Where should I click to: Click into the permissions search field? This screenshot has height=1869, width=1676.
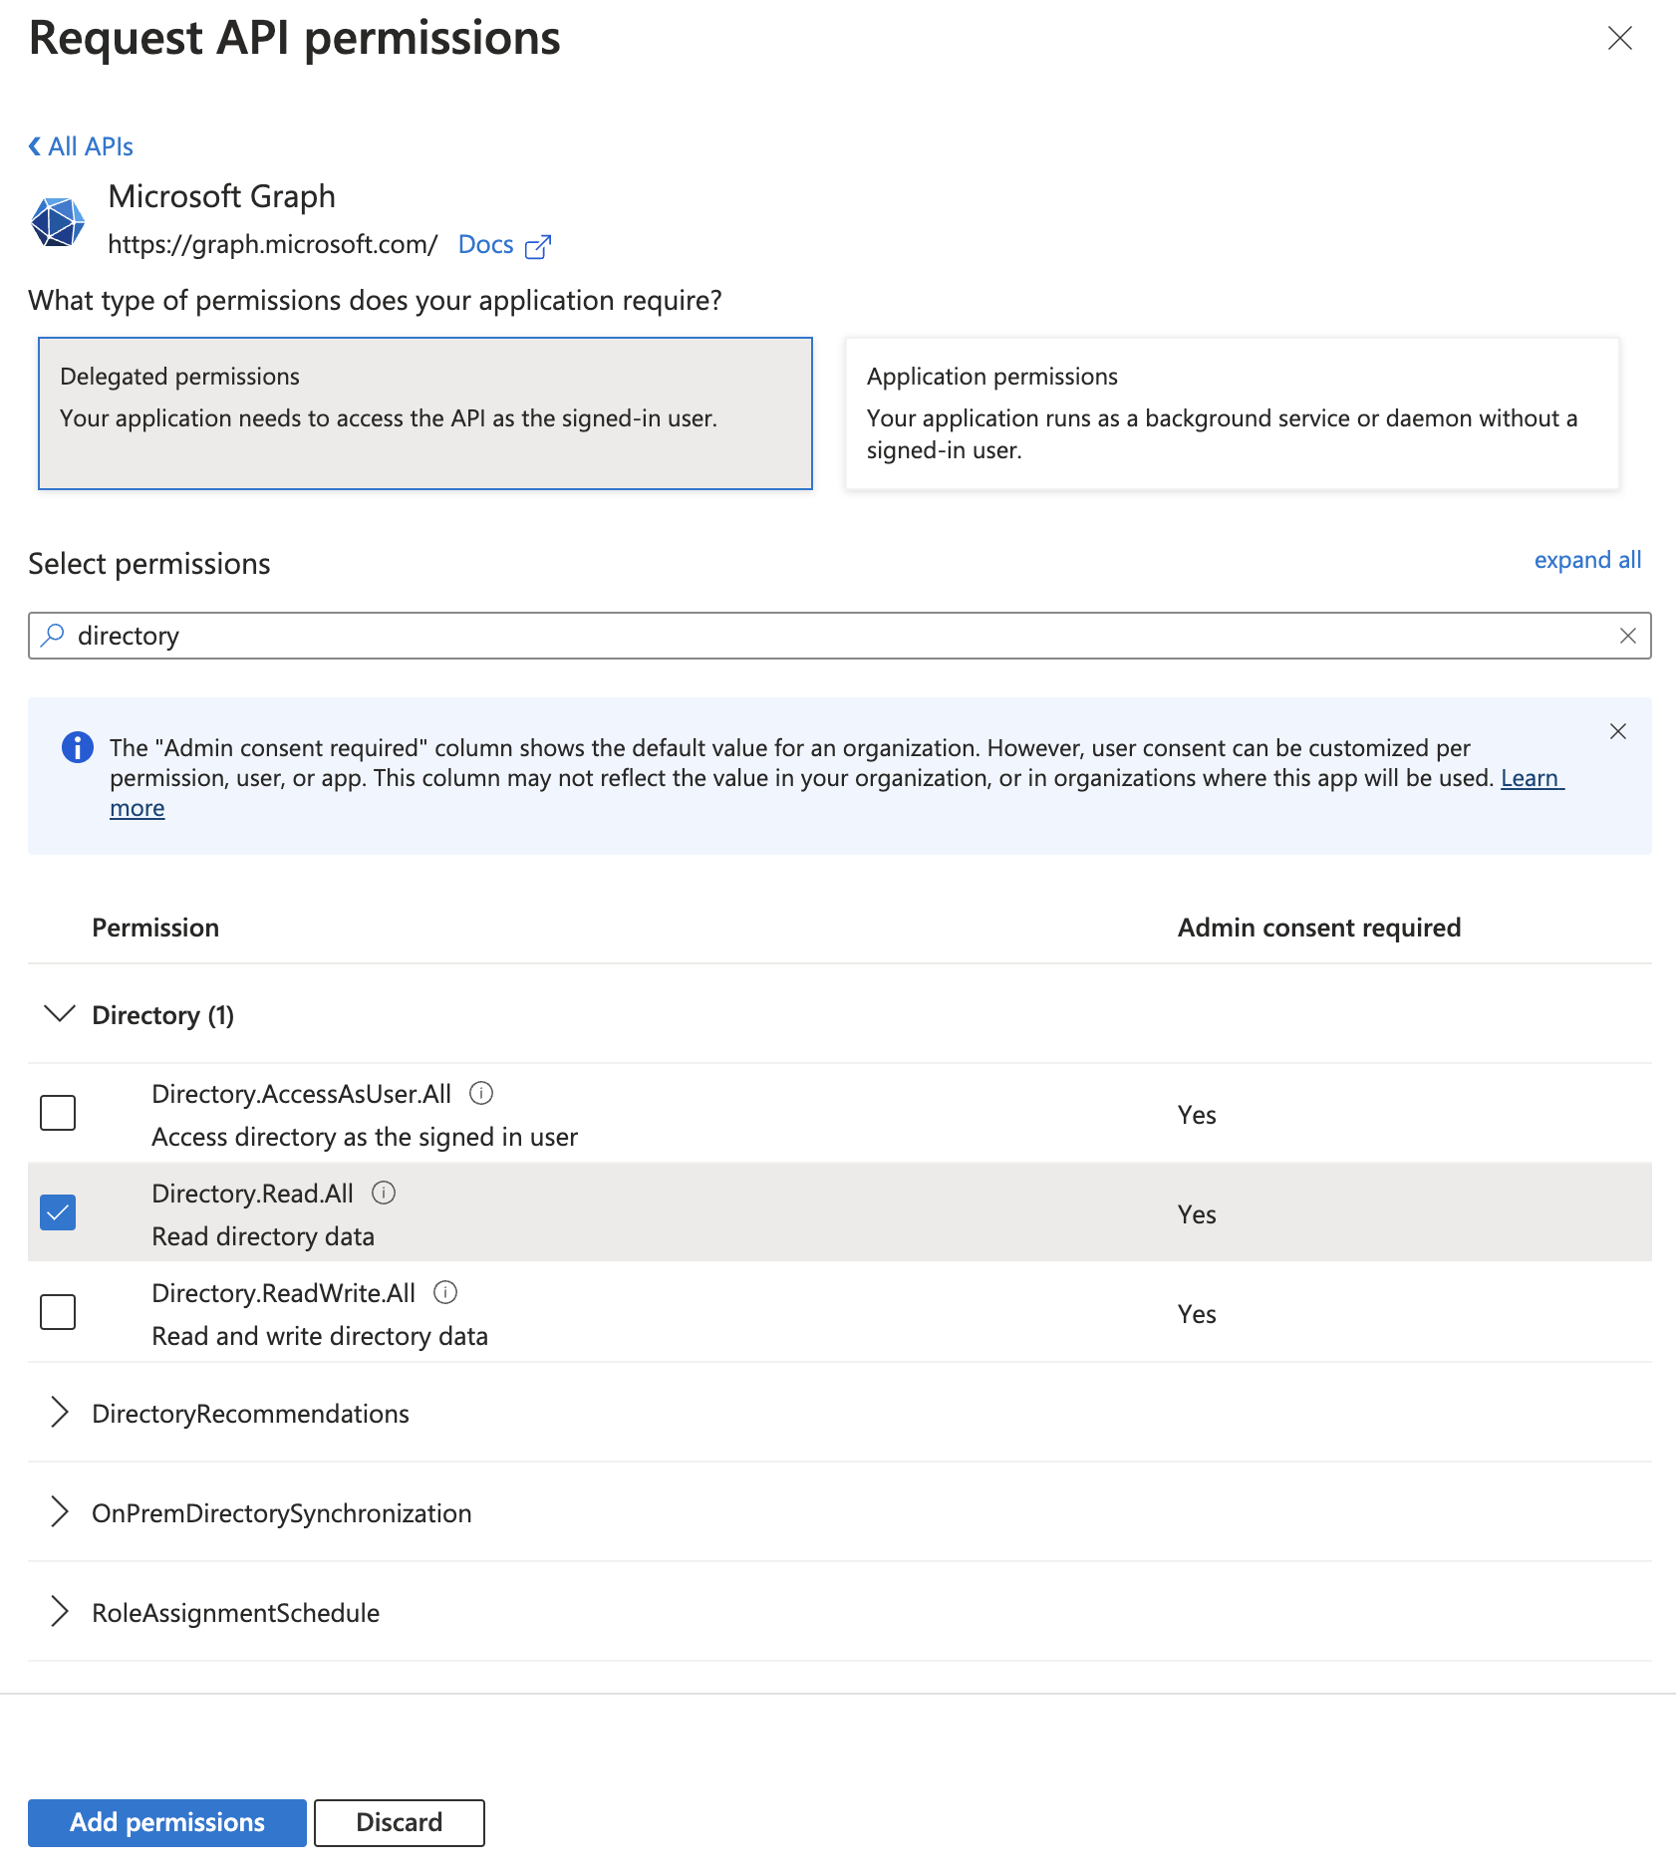pyautogui.click(x=837, y=636)
